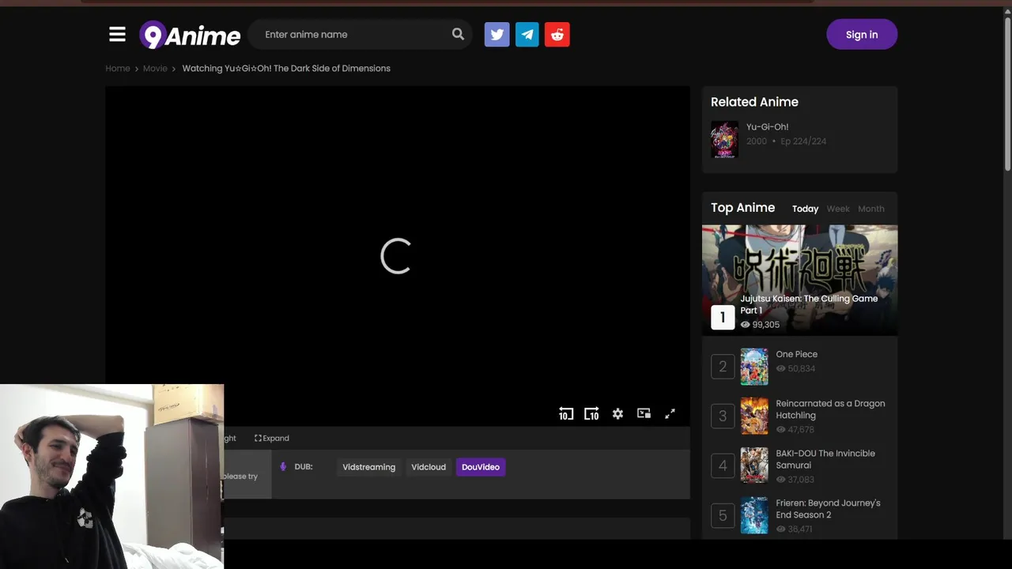Click the 'Ep 224/224' text

[803, 141]
